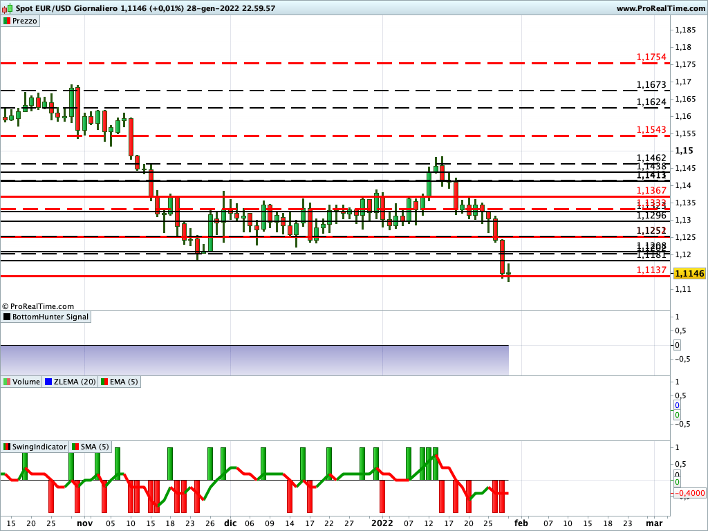Open the BottomHunter Signal indicator label

pos(50,317)
